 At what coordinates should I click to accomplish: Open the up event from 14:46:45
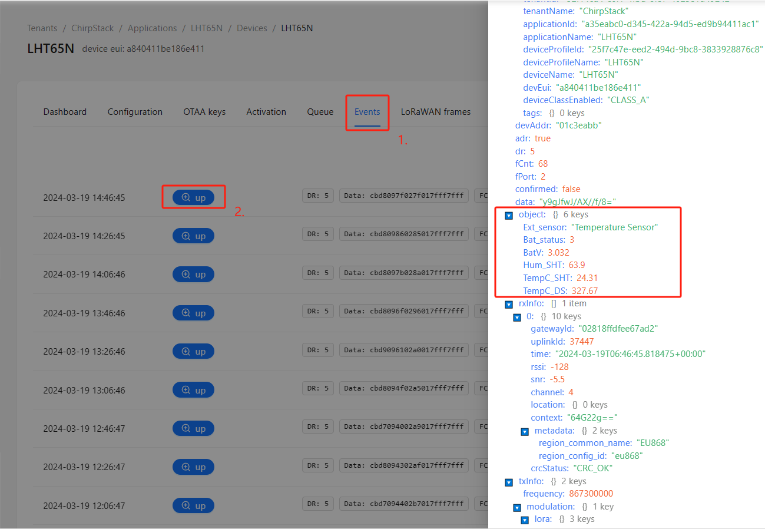(193, 197)
